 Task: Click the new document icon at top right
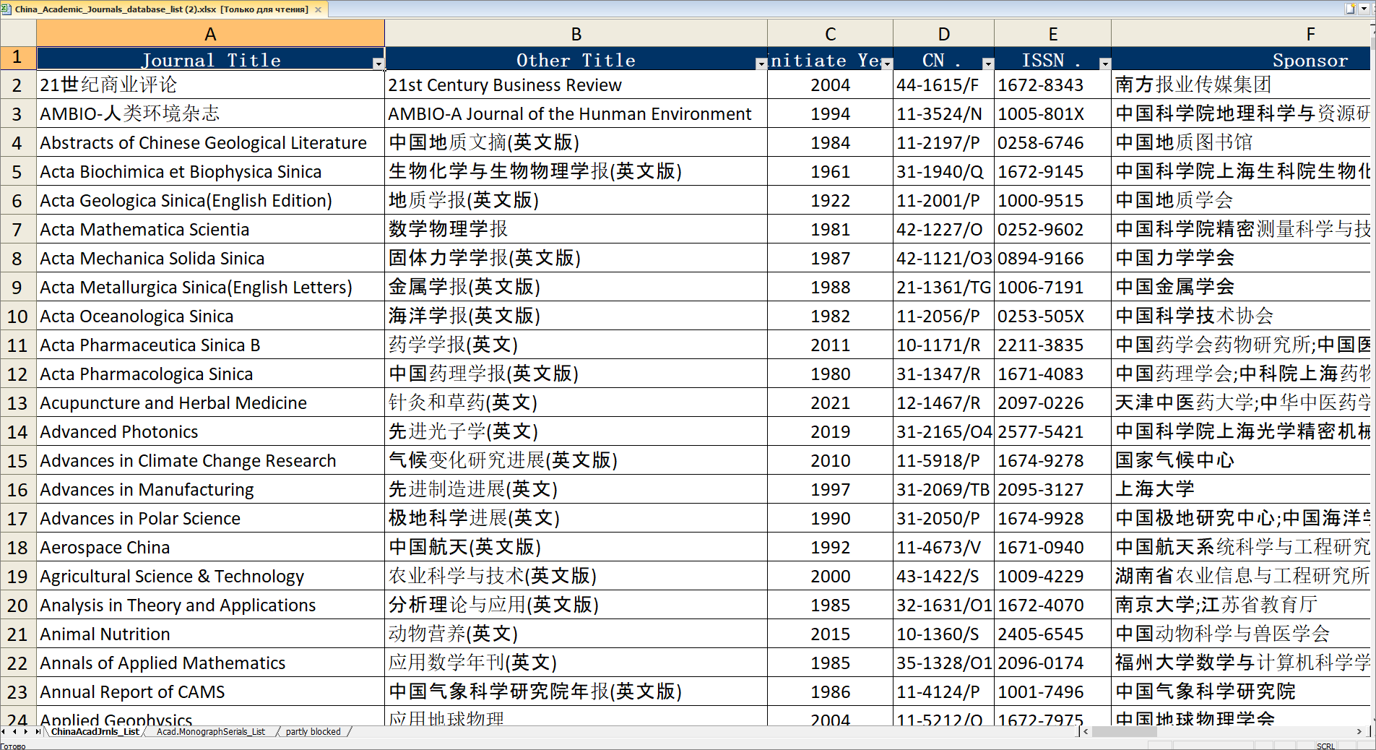[1350, 9]
